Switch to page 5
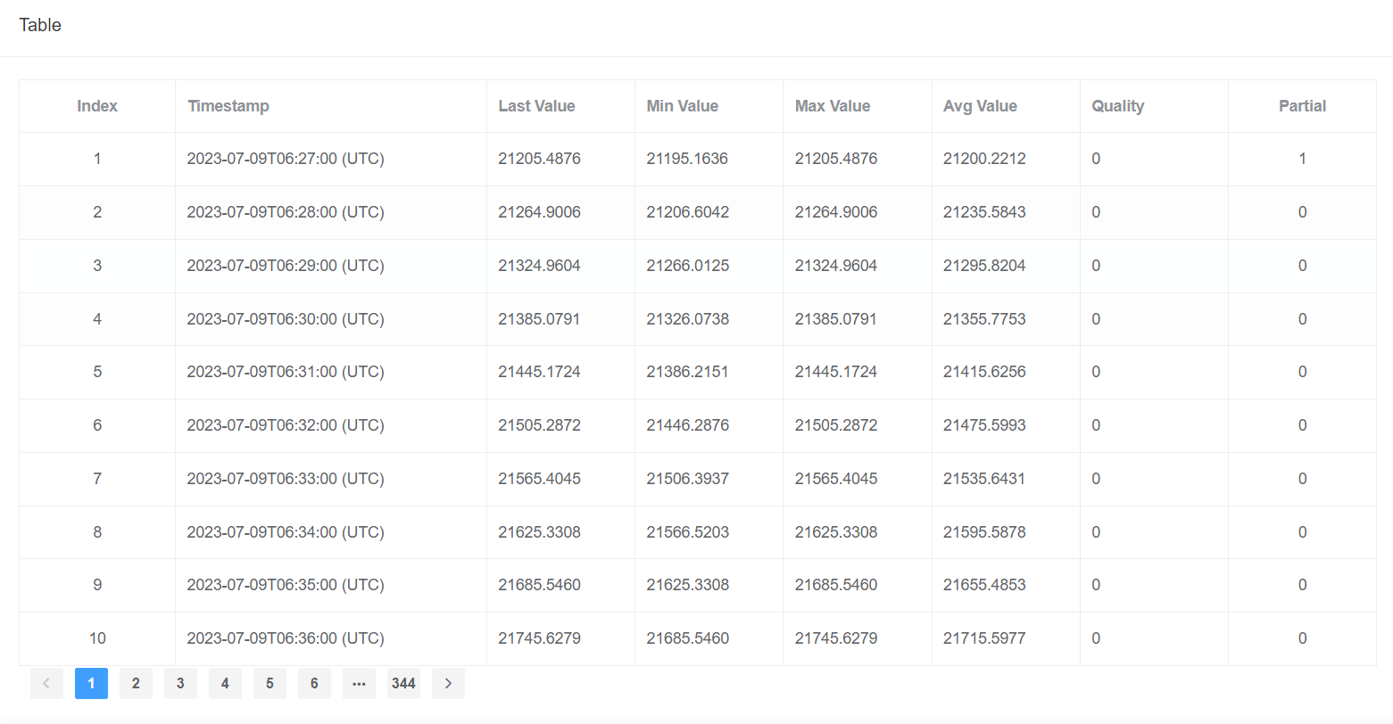1393x724 pixels. coord(269,684)
